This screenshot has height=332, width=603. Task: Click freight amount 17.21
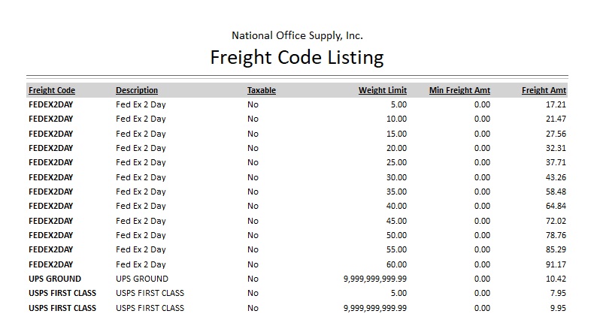click(556, 105)
